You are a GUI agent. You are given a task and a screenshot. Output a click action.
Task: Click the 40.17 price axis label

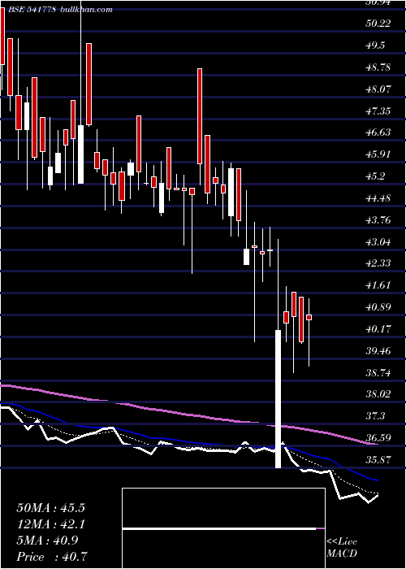point(378,329)
